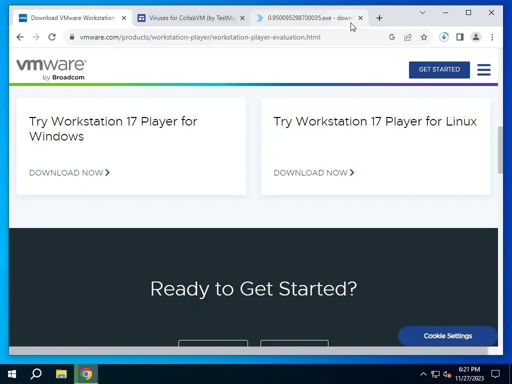Click DOWNLOAD NOW for Windows Player
Viewport: 512px width, 384px height.
(69, 172)
